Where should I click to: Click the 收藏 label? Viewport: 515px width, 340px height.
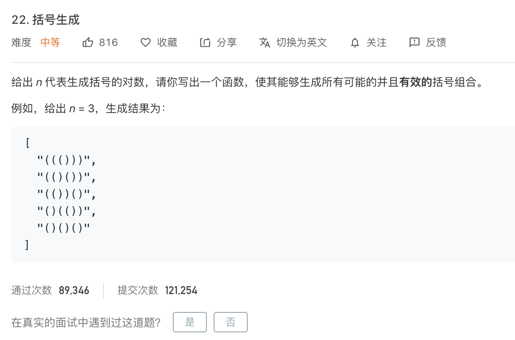(x=167, y=42)
